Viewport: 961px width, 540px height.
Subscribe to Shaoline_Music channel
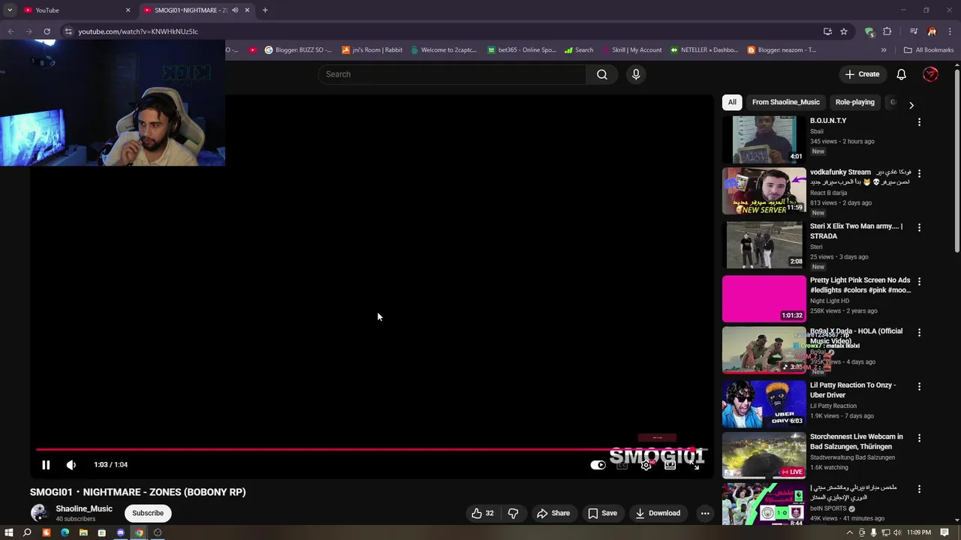click(148, 514)
